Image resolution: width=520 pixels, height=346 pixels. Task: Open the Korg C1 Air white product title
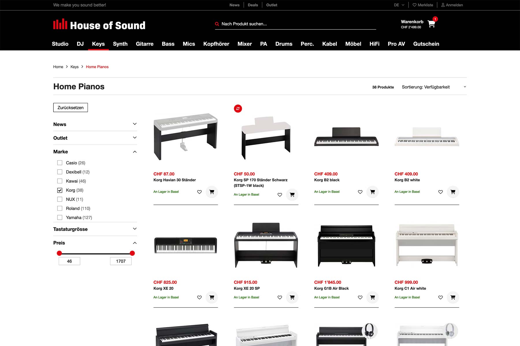pos(410,288)
